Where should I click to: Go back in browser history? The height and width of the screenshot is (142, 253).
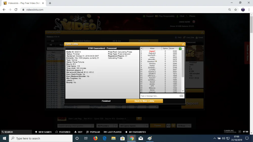(4, 10)
